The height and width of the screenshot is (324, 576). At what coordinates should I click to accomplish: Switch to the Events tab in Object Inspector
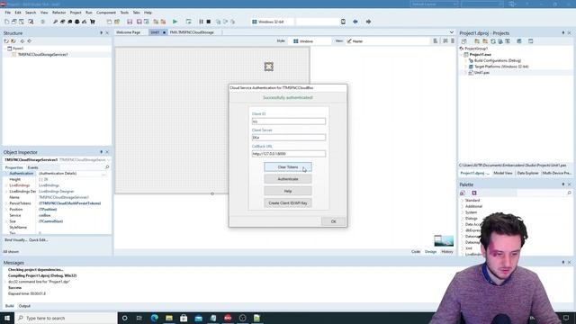point(33,167)
